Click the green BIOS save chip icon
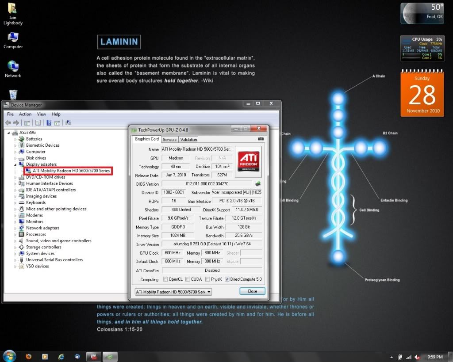 point(258,183)
